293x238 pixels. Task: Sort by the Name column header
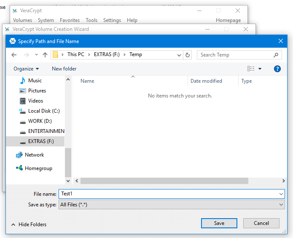tap(87, 81)
